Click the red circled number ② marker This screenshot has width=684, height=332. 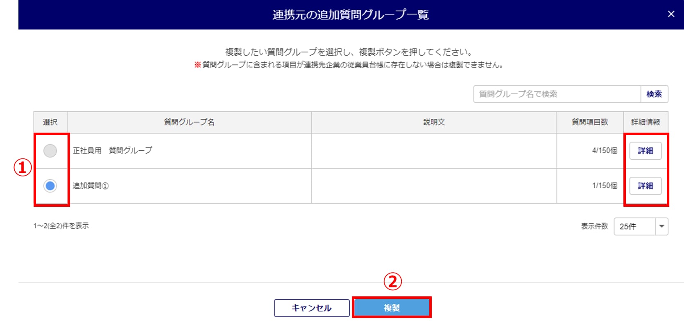[392, 282]
